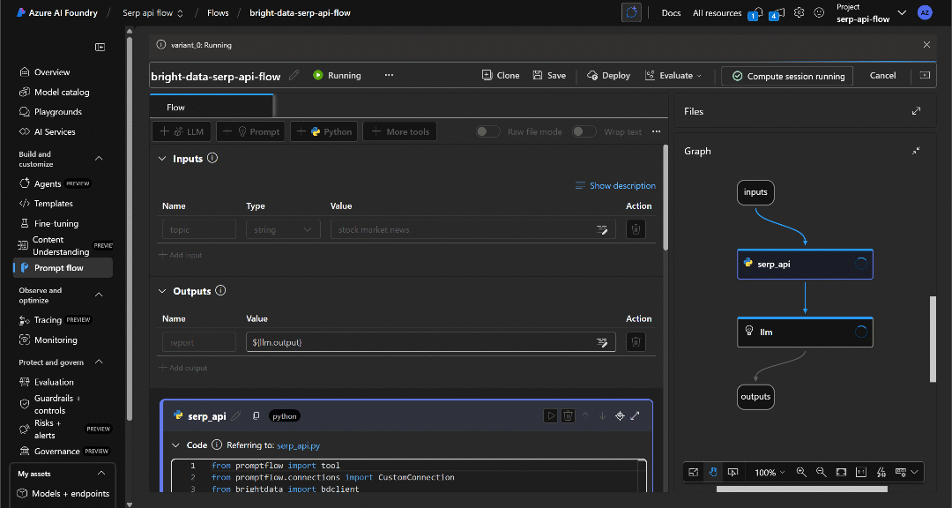
Task: Open the 100% zoom level dropdown
Action: pyautogui.click(x=769, y=473)
